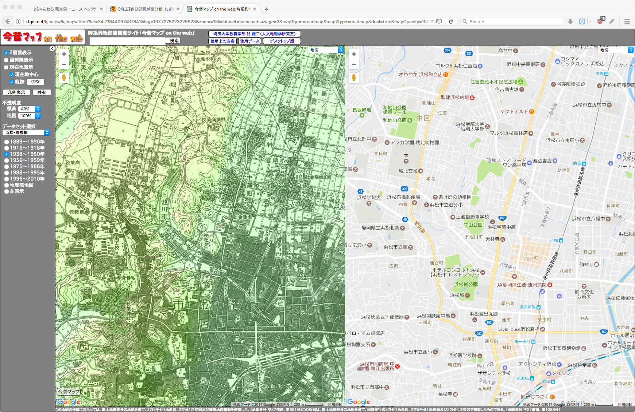The height and width of the screenshot is (412, 635).
Task: Open the left map's 地図 type dropdown
Action: [326, 50]
